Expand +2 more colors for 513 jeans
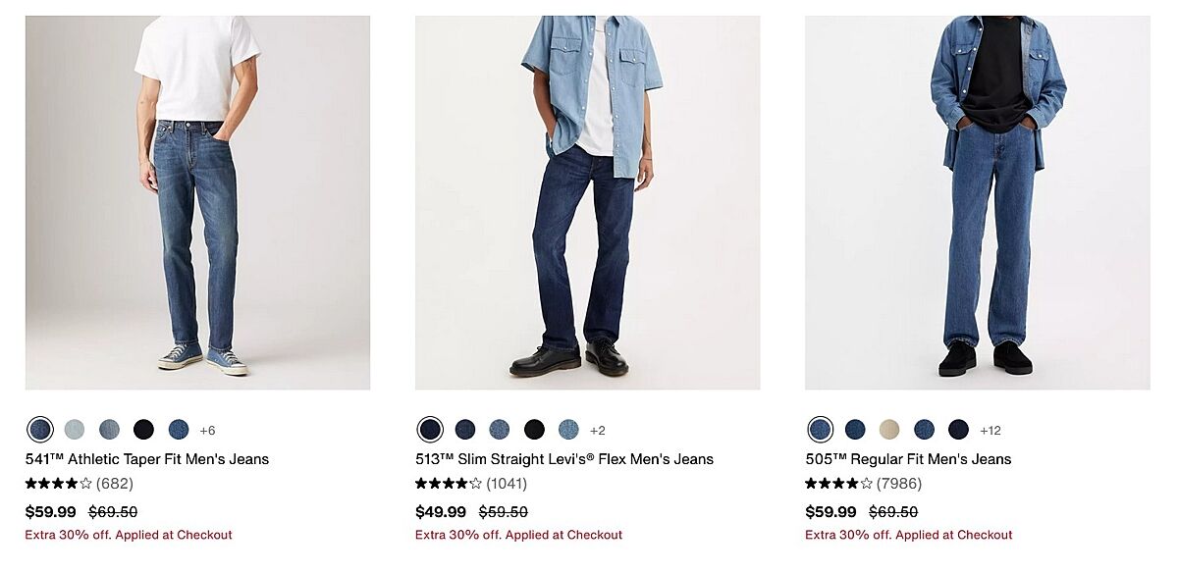The width and height of the screenshot is (1178, 574). click(x=598, y=431)
